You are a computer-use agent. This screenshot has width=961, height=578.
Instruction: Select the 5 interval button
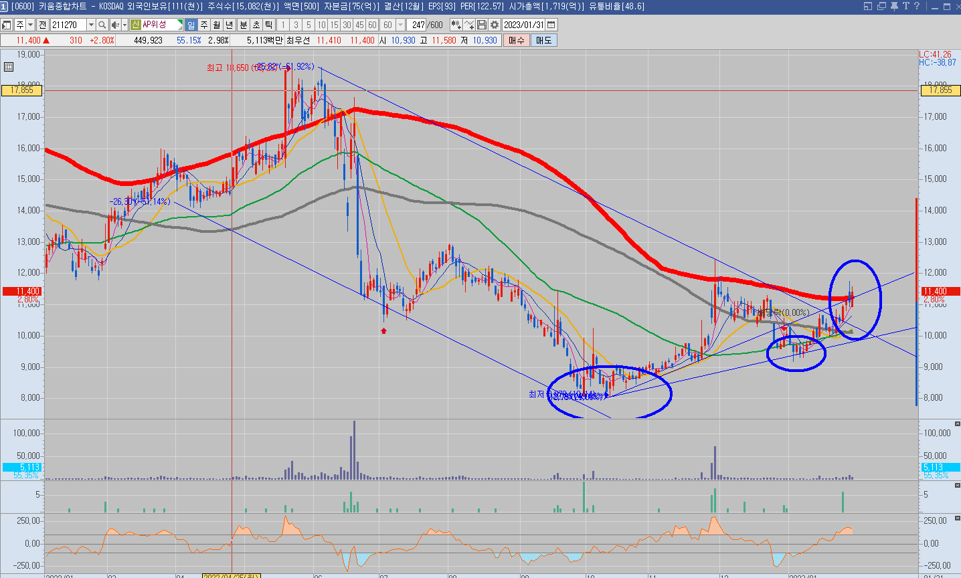[x=309, y=25]
